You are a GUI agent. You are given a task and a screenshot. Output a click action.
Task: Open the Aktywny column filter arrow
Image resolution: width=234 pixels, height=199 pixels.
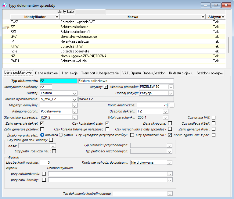(223, 17)
